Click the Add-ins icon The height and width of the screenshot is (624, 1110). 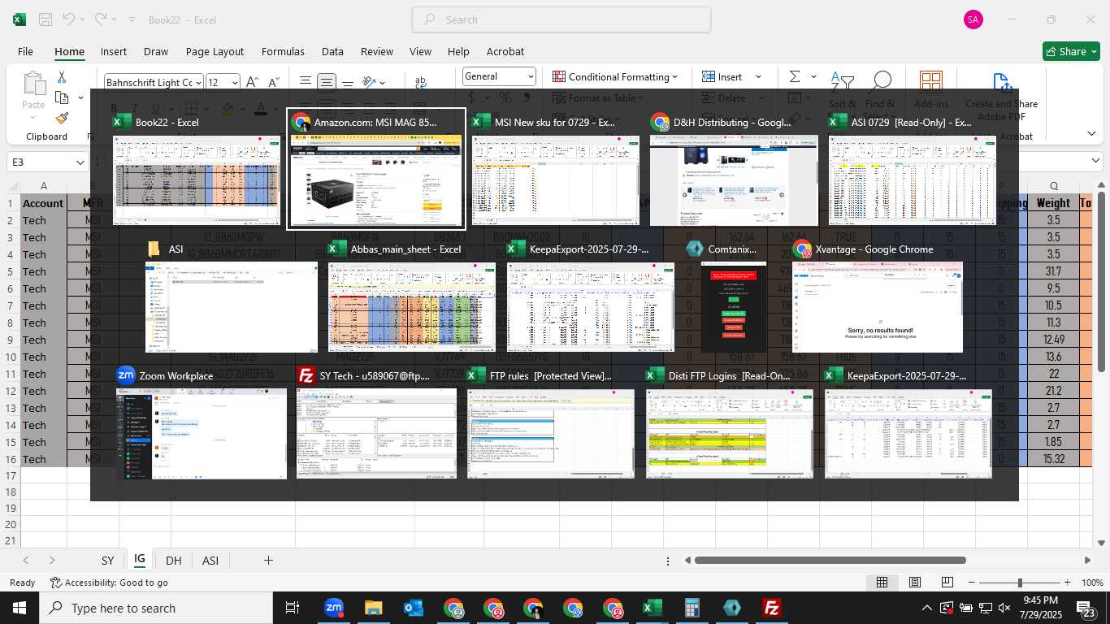pyautogui.click(x=931, y=82)
